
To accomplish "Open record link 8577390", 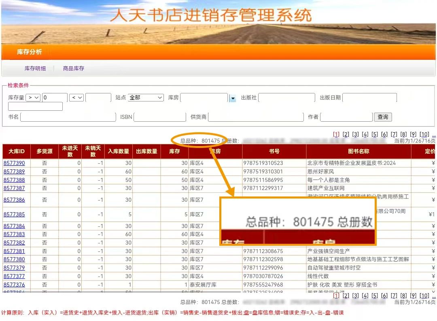I will point(14,163).
